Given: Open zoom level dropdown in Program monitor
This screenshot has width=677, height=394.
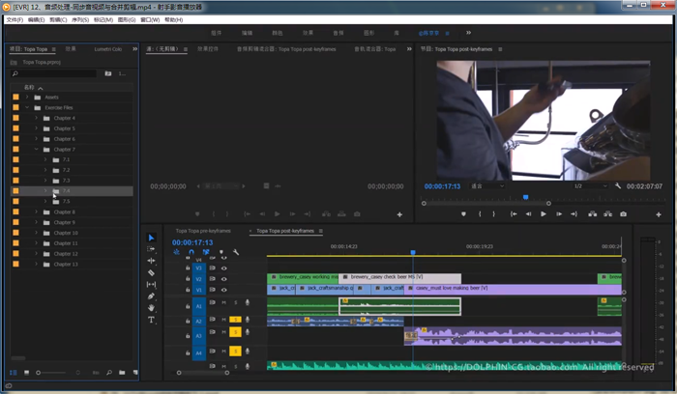Looking at the screenshot, I should pos(487,185).
